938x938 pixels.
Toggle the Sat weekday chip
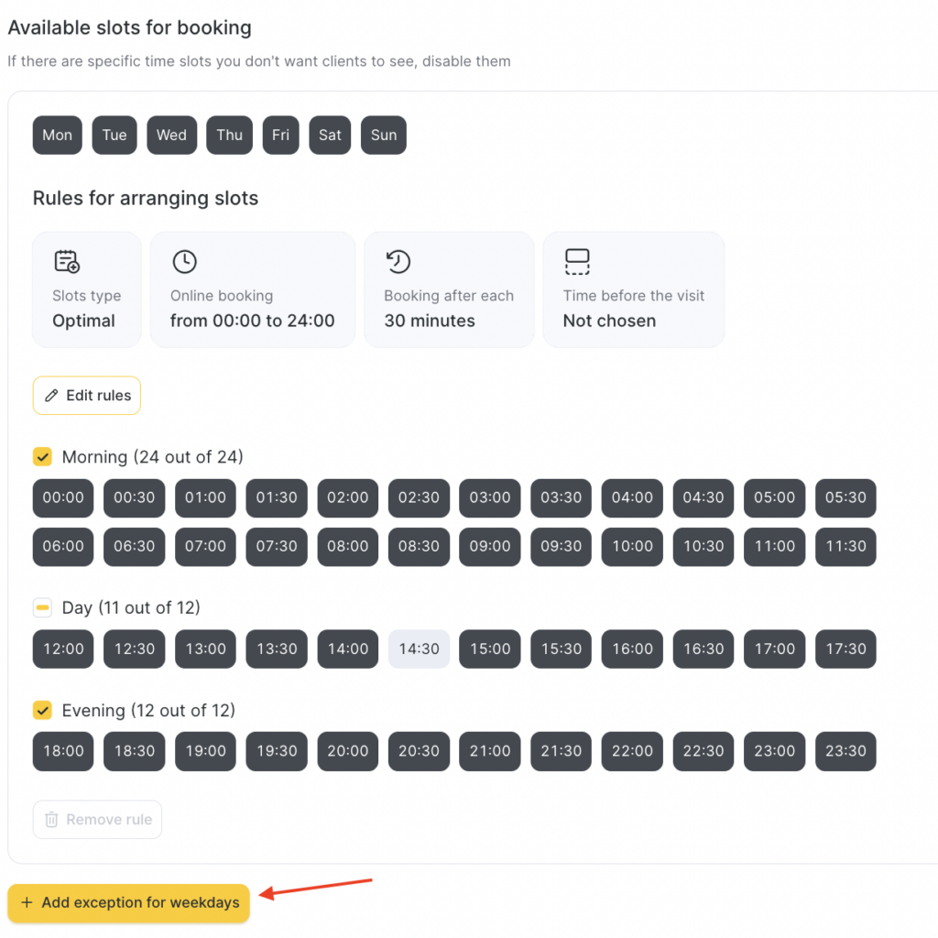point(330,135)
